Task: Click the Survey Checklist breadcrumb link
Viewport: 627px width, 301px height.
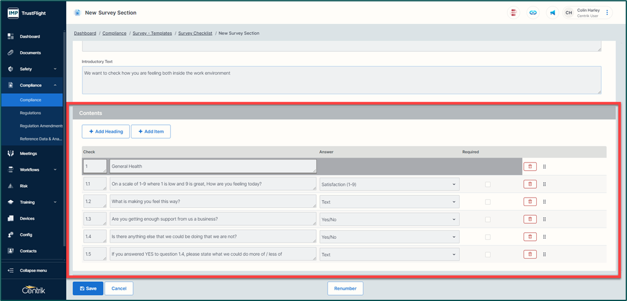Action: pyautogui.click(x=195, y=33)
